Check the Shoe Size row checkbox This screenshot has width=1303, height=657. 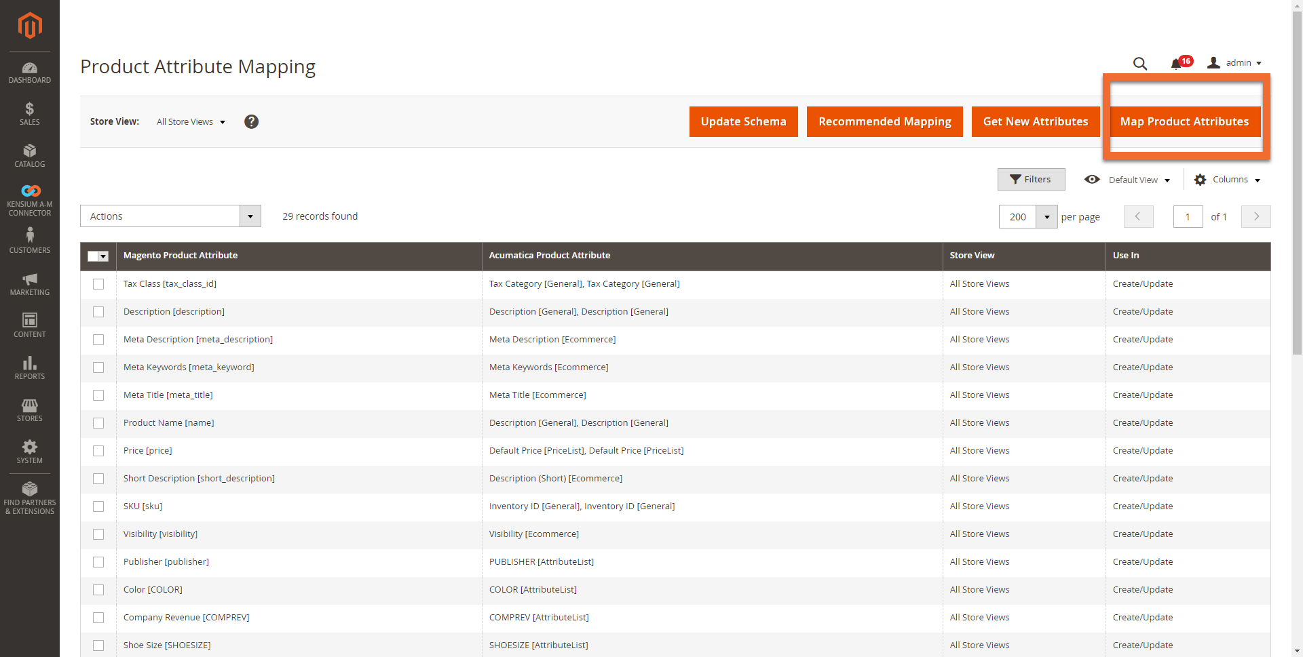coord(98,645)
